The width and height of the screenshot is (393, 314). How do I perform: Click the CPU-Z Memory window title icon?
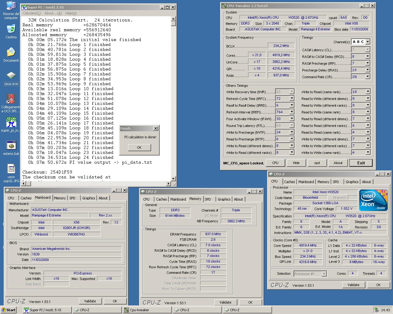click(143, 192)
